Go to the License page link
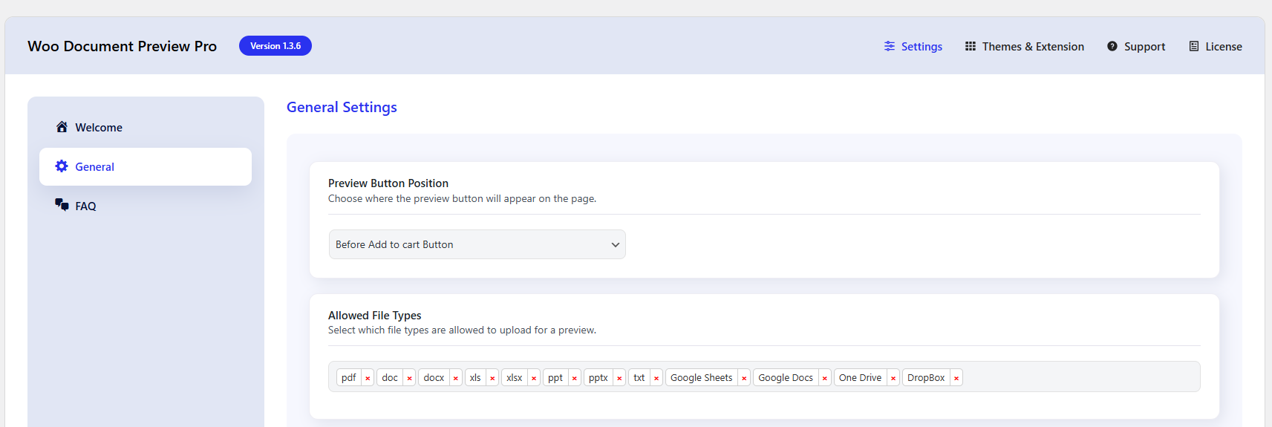This screenshot has width=1272, height=427. point(1223,47)
